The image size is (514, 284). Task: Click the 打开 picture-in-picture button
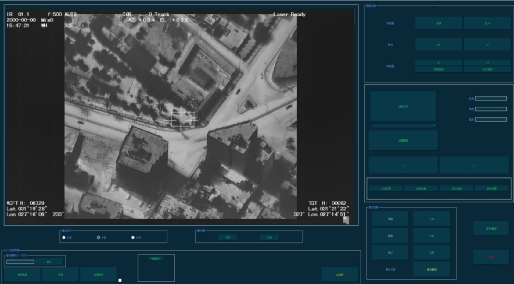[x=228, y=237]
